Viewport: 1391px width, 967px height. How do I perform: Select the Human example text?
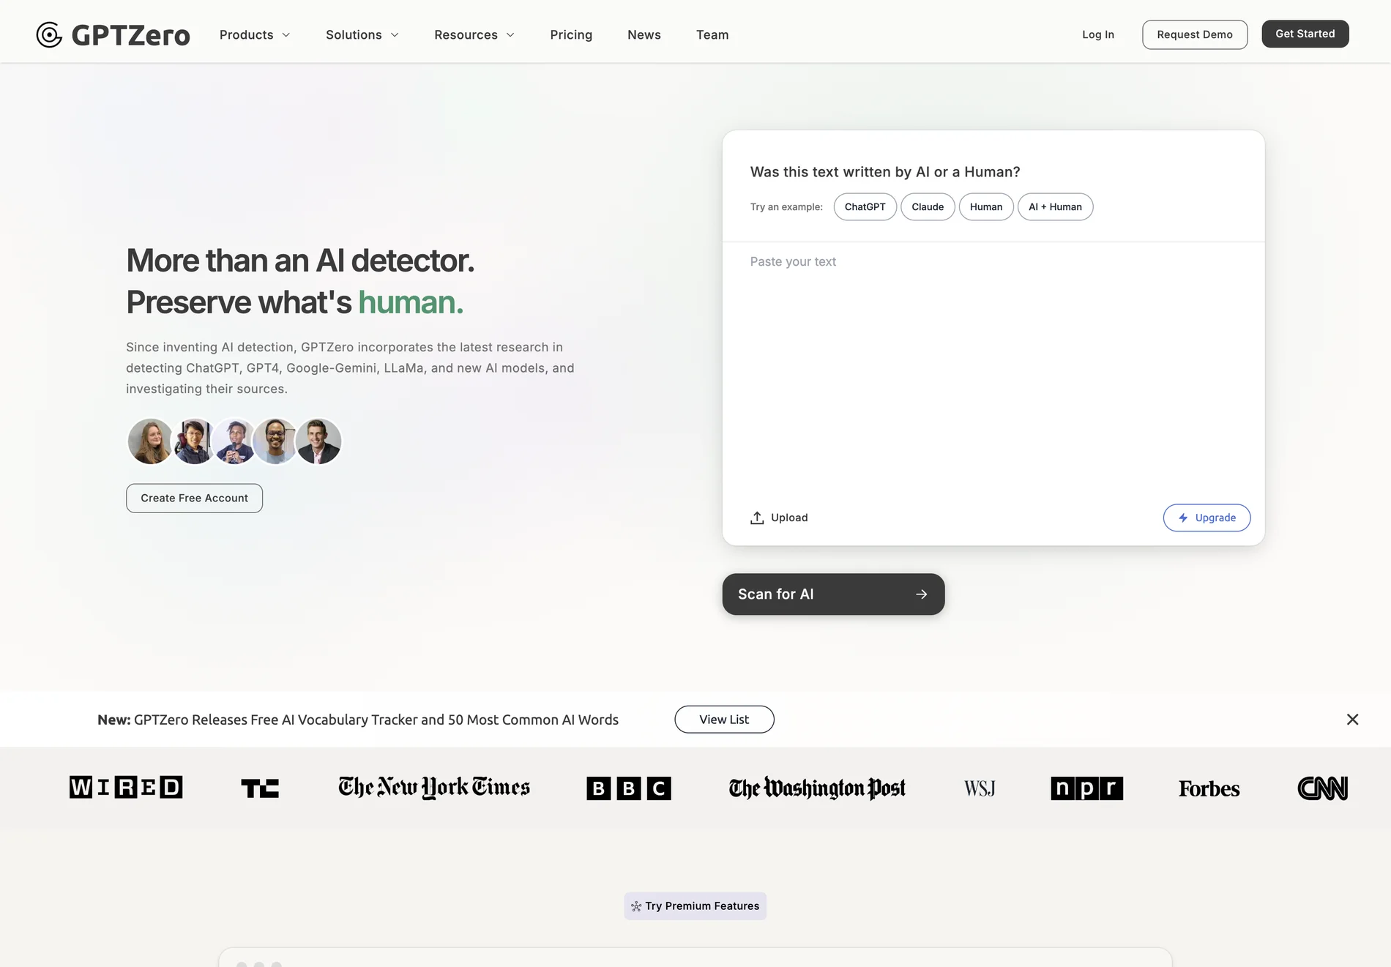pos(986,206)
